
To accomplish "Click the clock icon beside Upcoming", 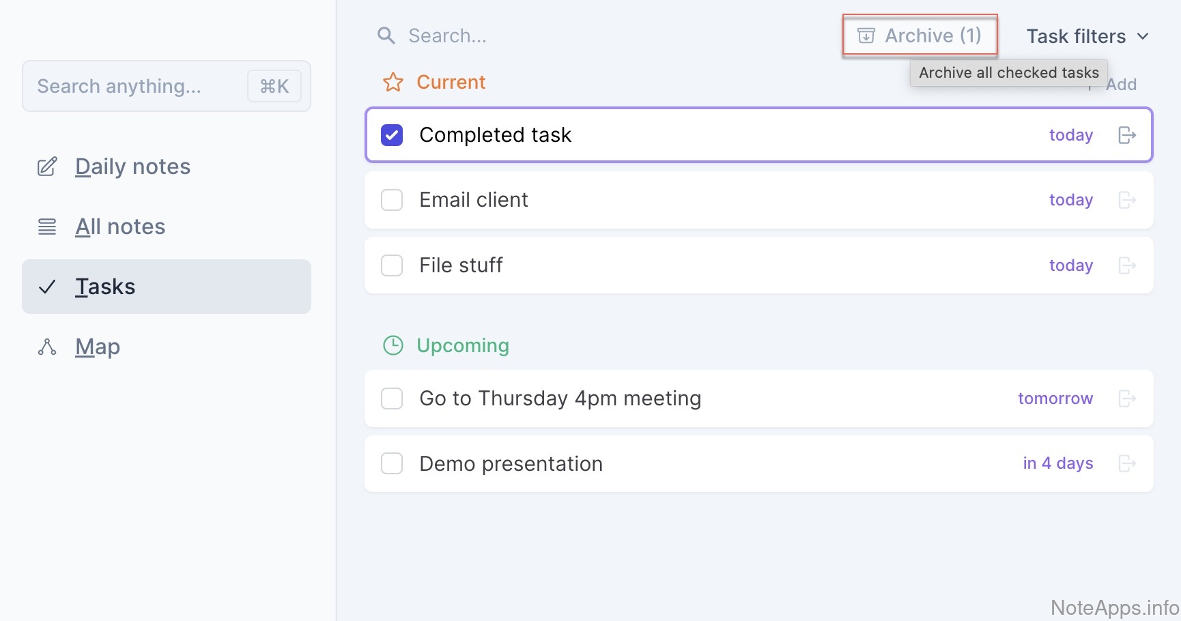I will pos(393,346).
